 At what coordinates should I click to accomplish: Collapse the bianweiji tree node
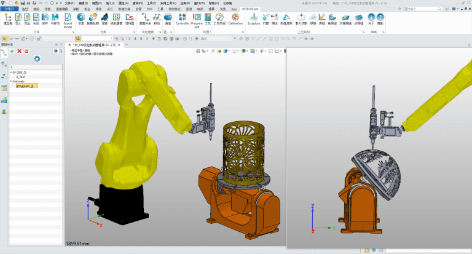[10, 81]
